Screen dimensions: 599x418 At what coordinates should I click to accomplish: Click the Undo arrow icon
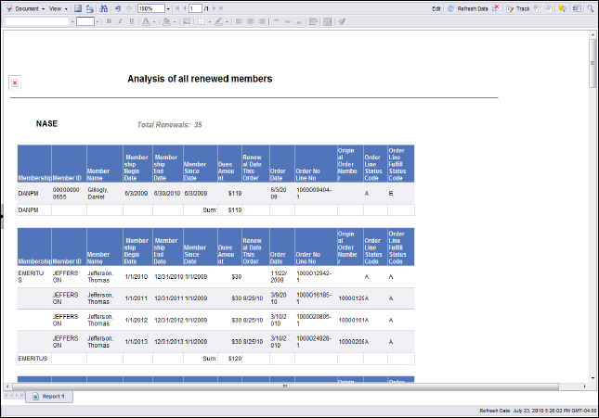coord(117,7)
